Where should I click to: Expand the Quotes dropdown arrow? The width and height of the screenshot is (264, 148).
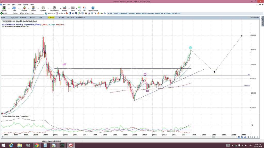click(9, 8)
